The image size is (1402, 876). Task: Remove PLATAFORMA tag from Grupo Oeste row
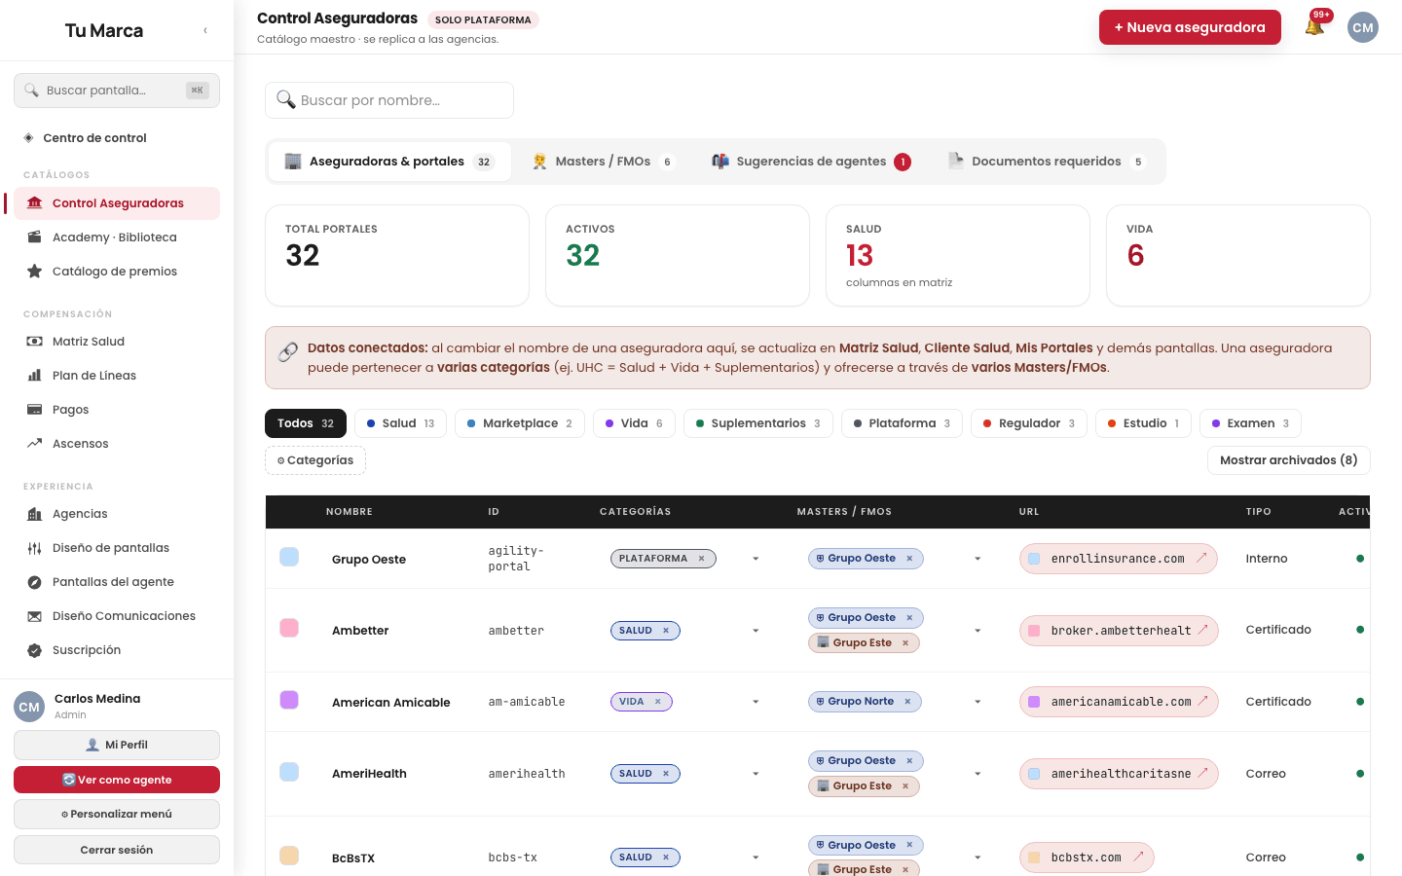tap(701, 559)
